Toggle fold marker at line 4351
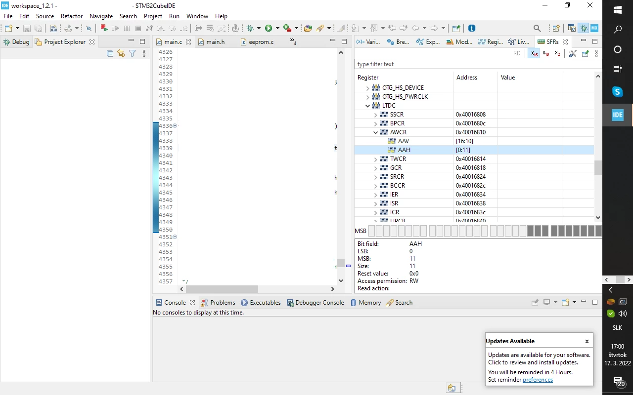This screenshot has height=395, width=633. coord(175,237)
